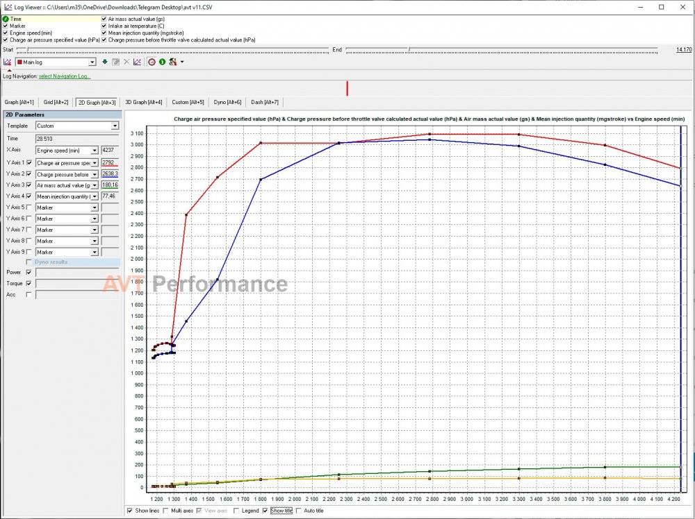The image size is (695, 519).
Task: Click the green down-arrow icon beside Main log
Action: pyautogui.click(x=105, y=62)
